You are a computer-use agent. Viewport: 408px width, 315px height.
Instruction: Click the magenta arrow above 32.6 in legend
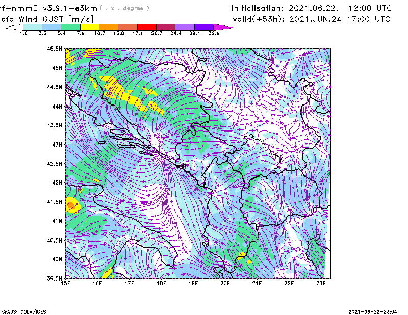(x=223, y=27)
